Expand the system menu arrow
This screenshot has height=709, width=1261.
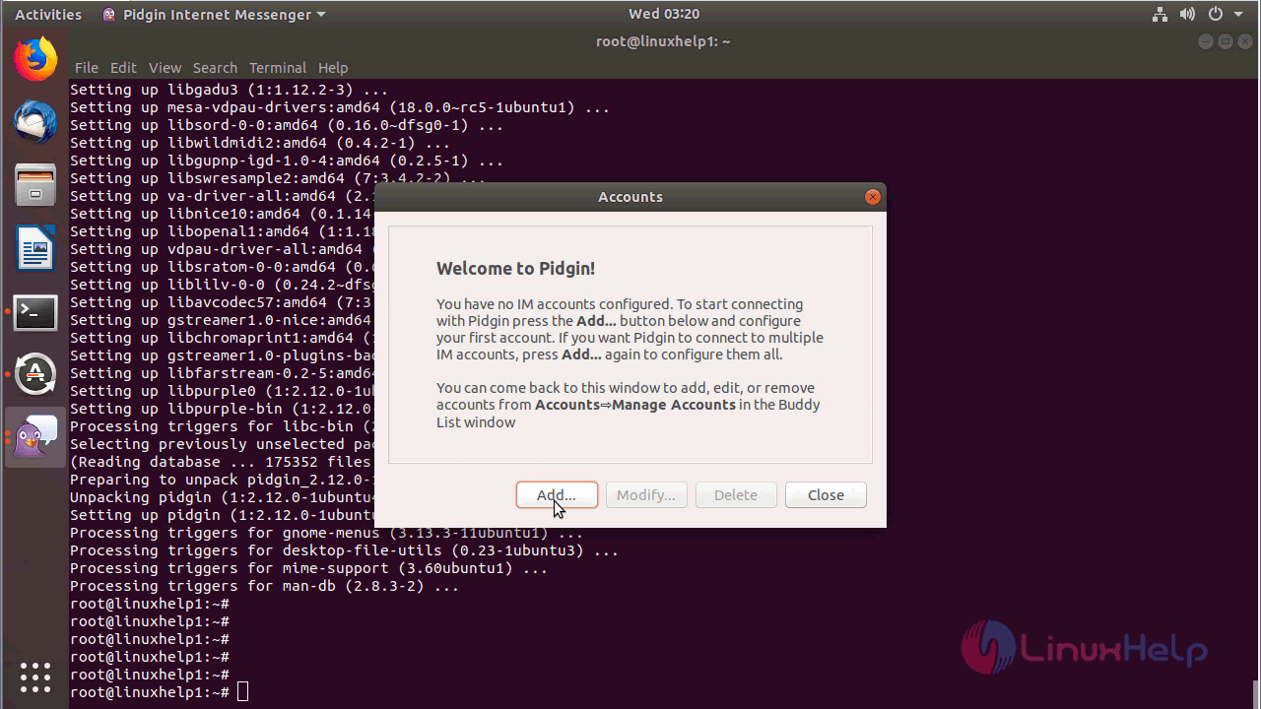click(x=1238, y=15)
